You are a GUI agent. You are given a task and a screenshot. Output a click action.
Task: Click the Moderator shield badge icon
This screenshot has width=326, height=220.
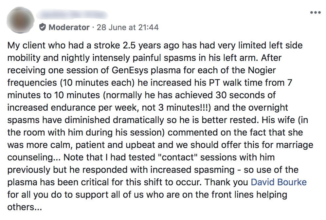(43, 27)
